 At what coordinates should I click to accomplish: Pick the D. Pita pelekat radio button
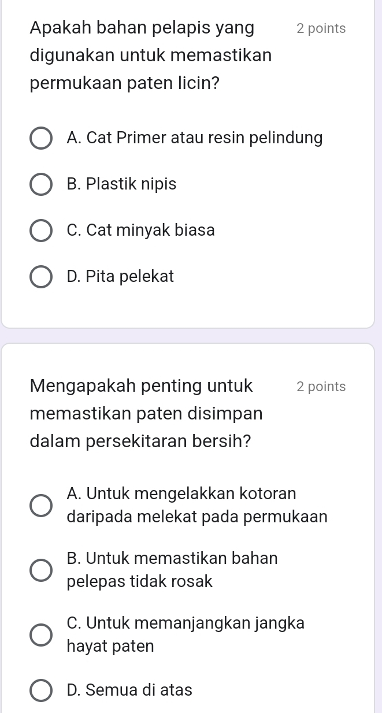pos(40,277)
